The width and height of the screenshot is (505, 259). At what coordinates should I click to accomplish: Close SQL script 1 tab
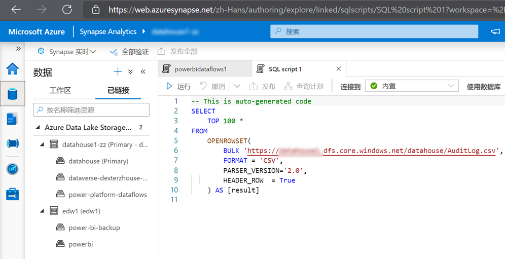(339, 68)
